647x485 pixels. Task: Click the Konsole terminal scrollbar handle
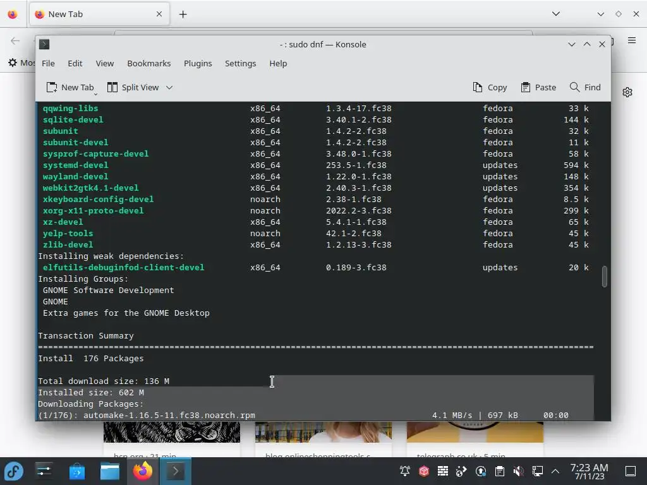pos(605,277)
